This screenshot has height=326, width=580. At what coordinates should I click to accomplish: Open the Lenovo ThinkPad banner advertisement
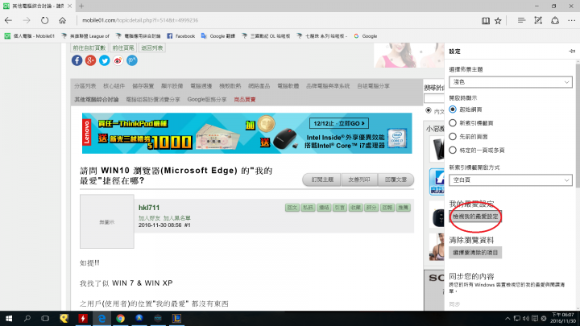pos(246,133)
